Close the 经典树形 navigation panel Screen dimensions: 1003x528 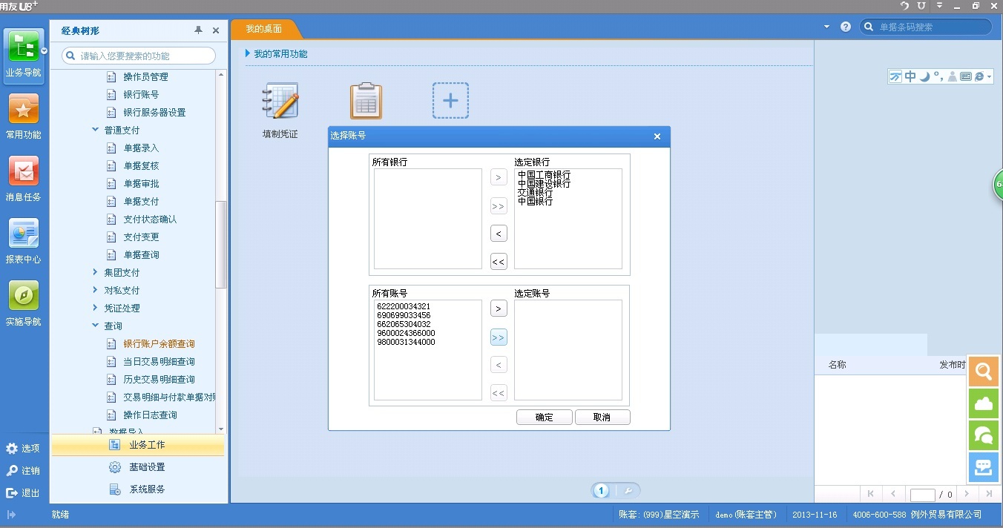pos(216,30)
